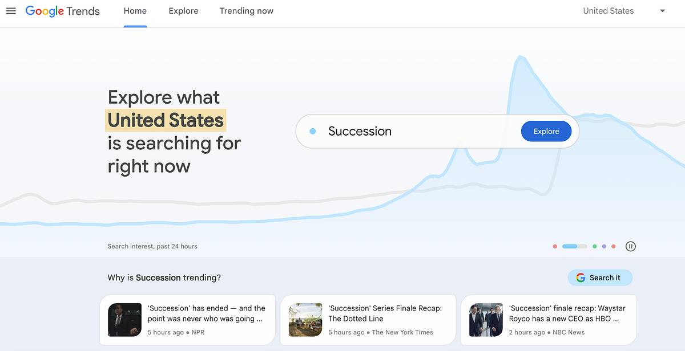
Task: Click the Google Trends logo
Action: coord(63,11)
